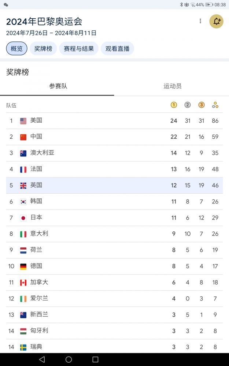This screenshot has height=366, width=229.
Task: Select the 概览 chip
Action: click(x=16, y=48)
